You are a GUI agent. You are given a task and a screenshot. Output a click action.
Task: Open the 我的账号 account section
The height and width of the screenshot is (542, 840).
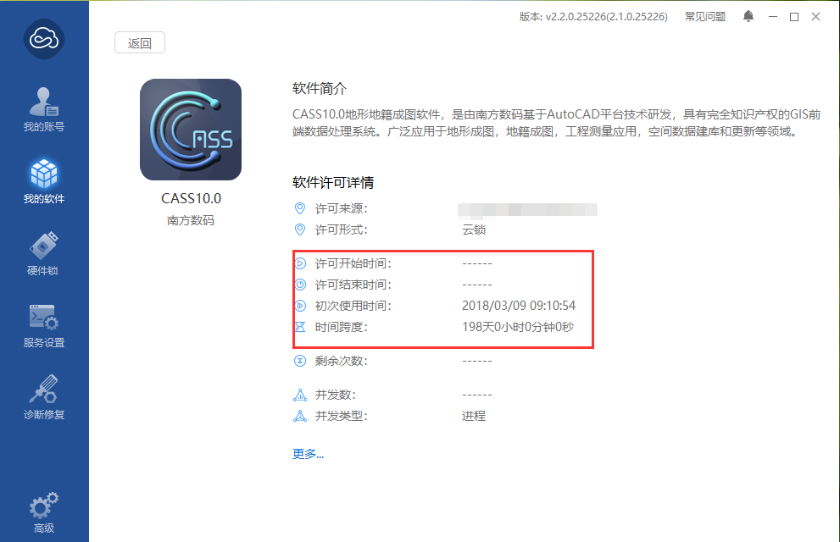(x=44, y=109)
